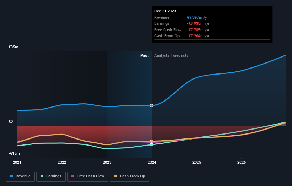Click the Earnings data point marker at 2024

pyautogui.click(x=152, y=144)
